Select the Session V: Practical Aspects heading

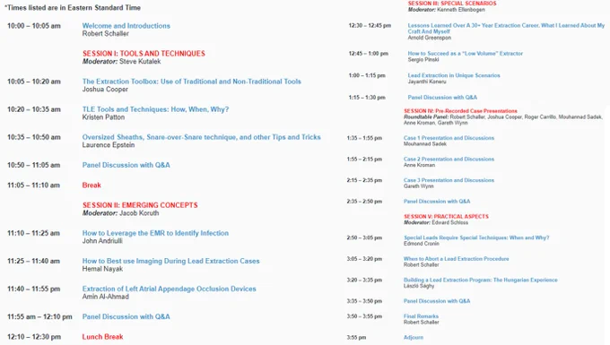tap(446, 216)
